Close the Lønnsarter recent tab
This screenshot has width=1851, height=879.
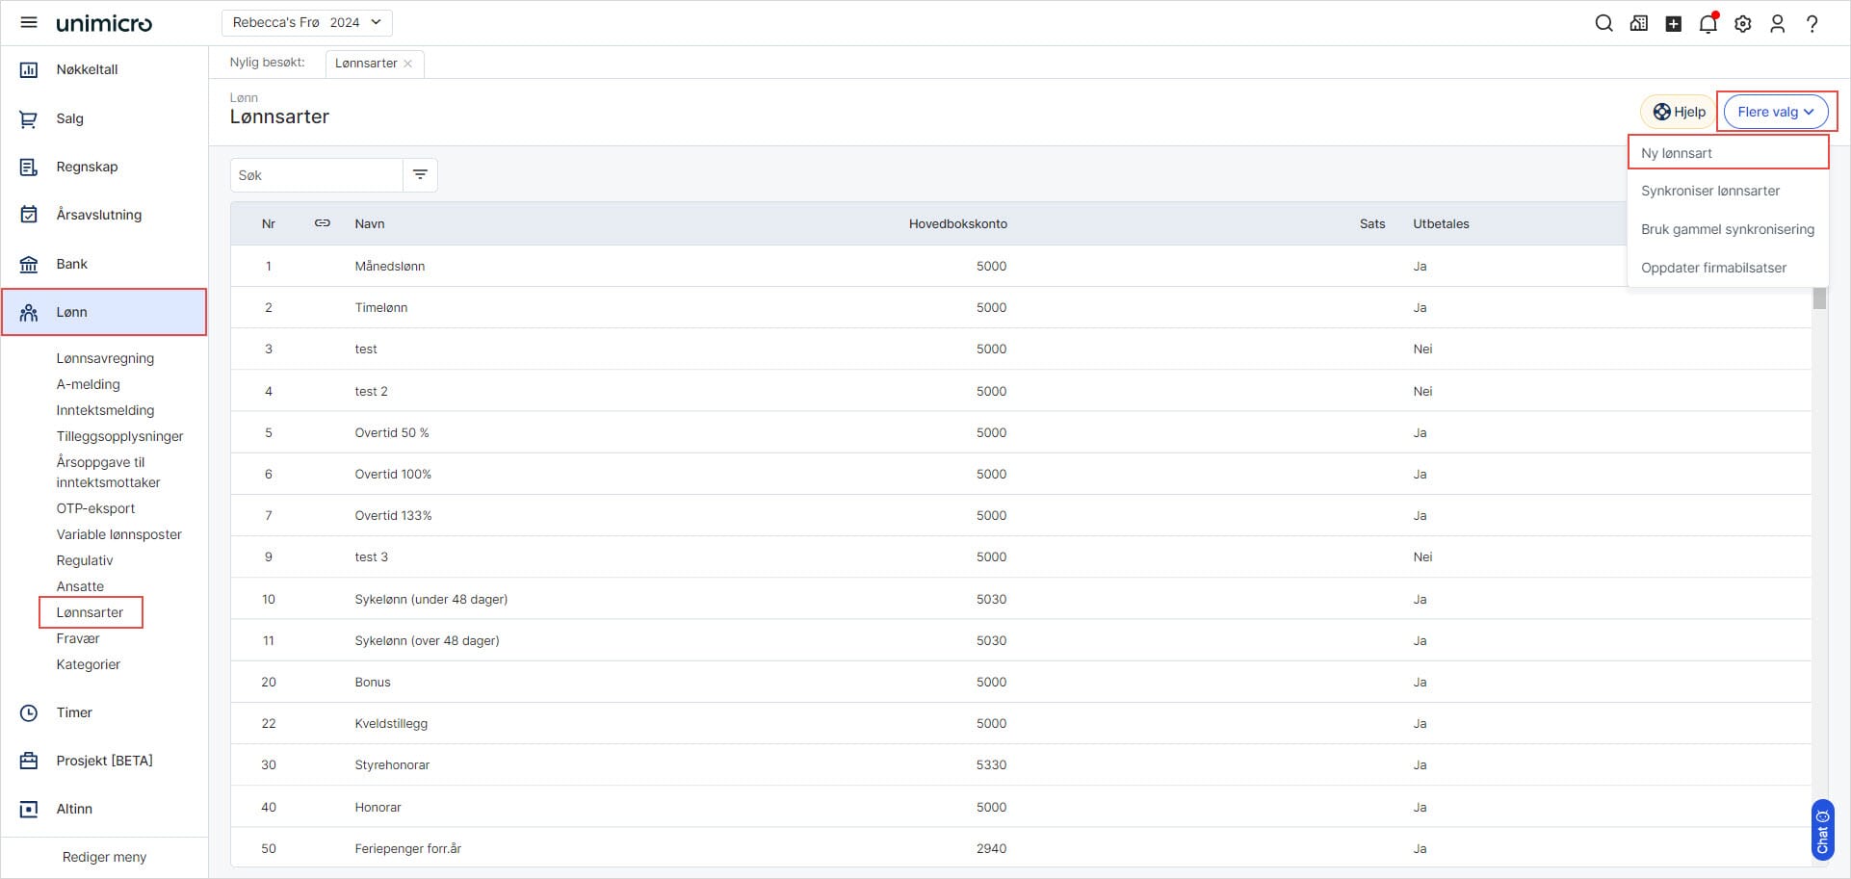click(x=408, y=64)
